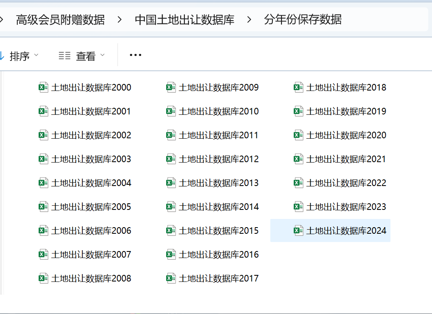Select the Excel icon beside 土地出让数据库2021
Screen dimensions: 432x314
coord(299,159)
